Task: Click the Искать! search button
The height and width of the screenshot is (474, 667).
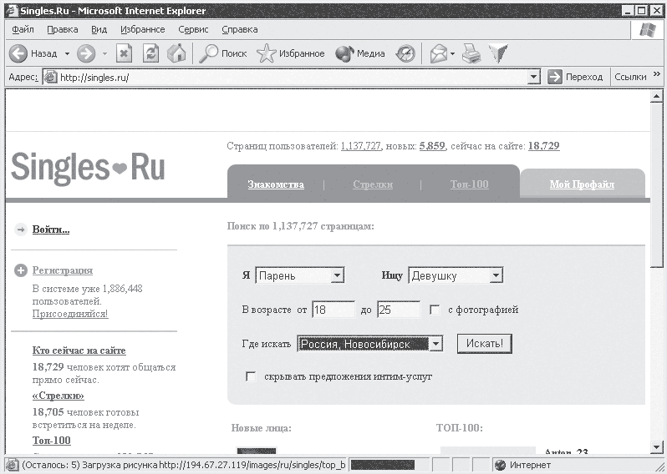Action: (485, 344)
